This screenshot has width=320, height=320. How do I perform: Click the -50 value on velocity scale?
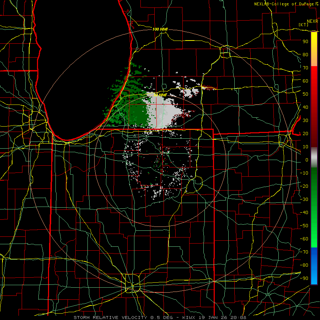point(304,226)
